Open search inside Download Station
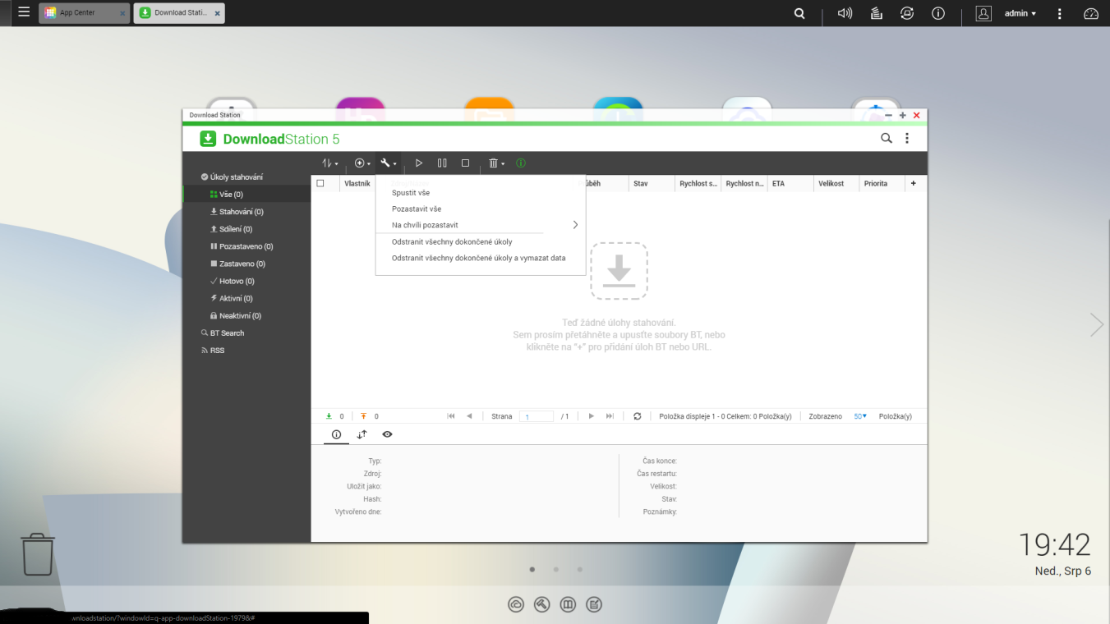 click(887, 139)
